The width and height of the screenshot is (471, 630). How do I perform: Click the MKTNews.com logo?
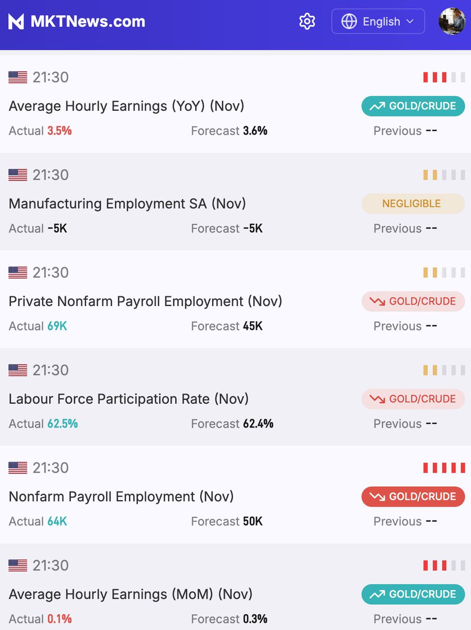(77, 22)
